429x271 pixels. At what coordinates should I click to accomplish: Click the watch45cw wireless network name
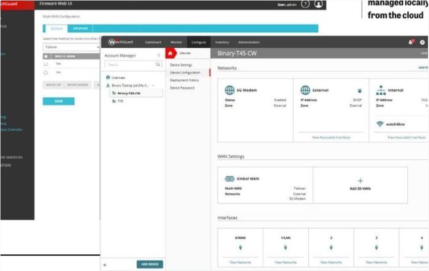click(x=395, y=124)
